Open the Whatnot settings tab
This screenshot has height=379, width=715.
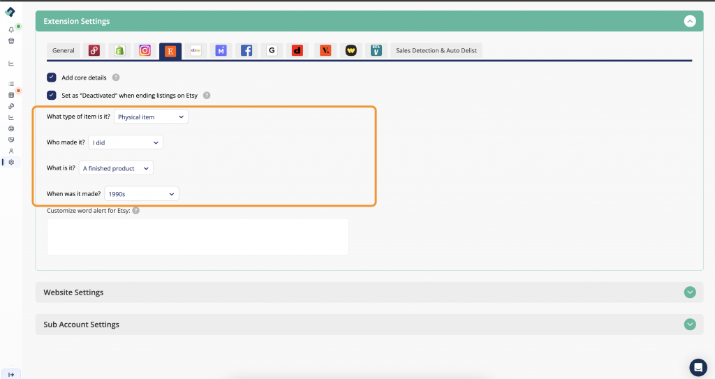(x=351, y=51)
